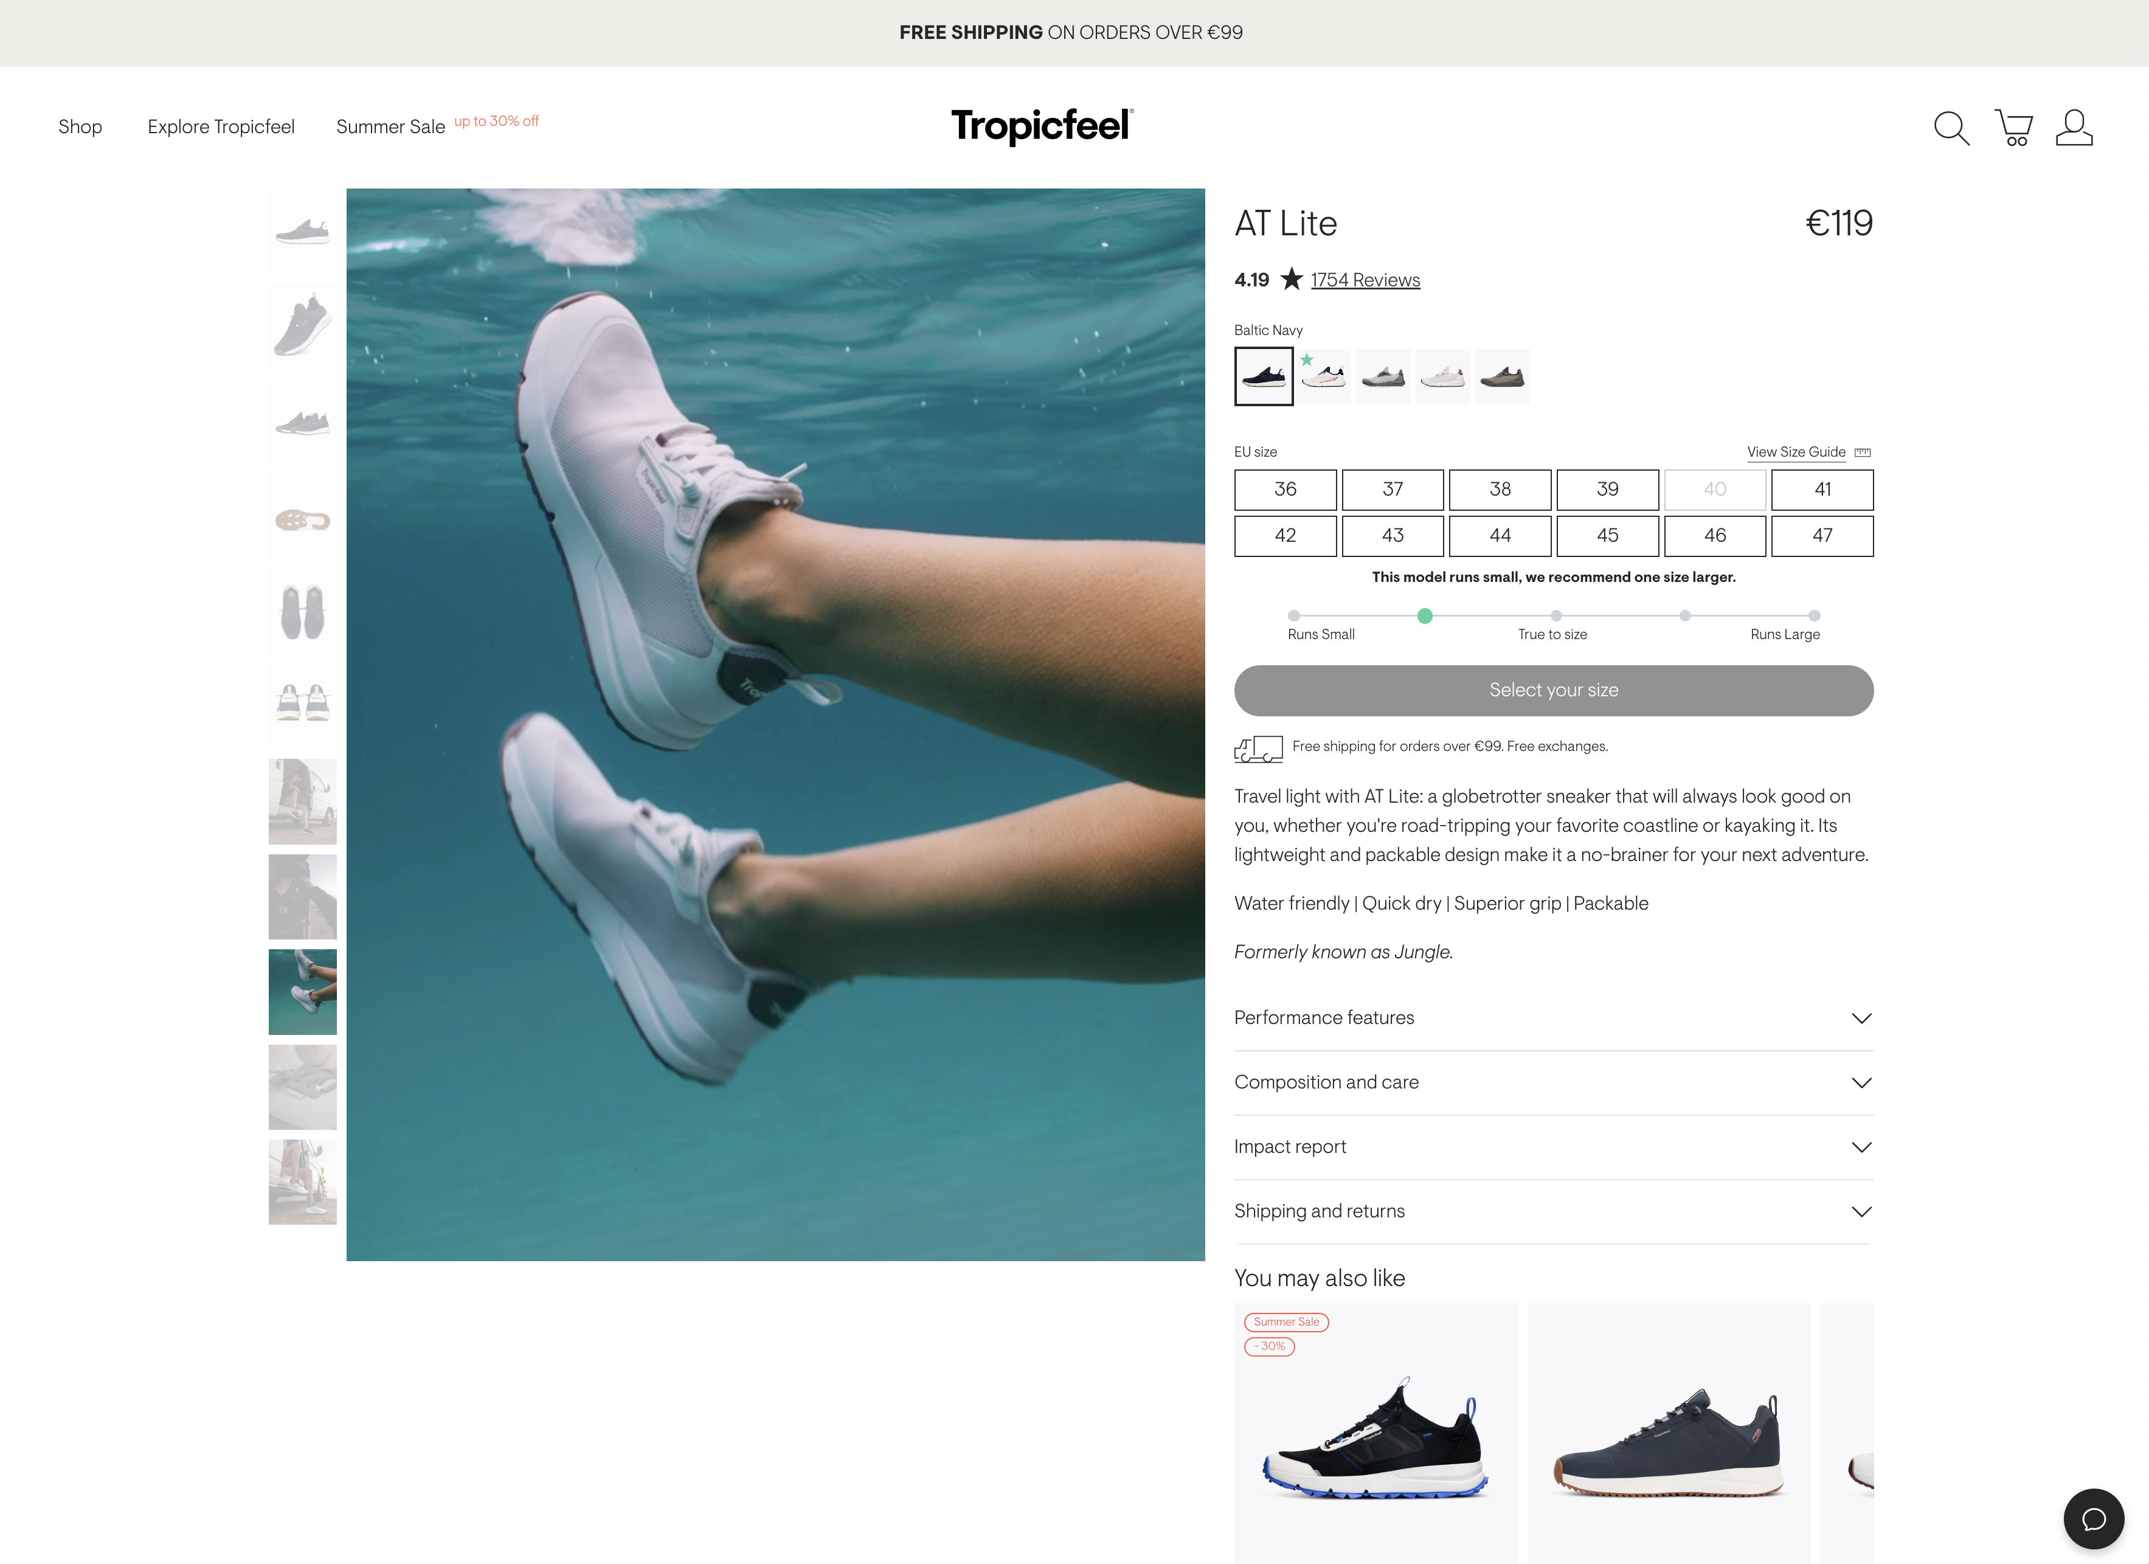Image resolution: width=2149 pixels, height=1564 pixels.
Task: Open the Shop menu
Action: pyautogui.click(x=80, y=127)
